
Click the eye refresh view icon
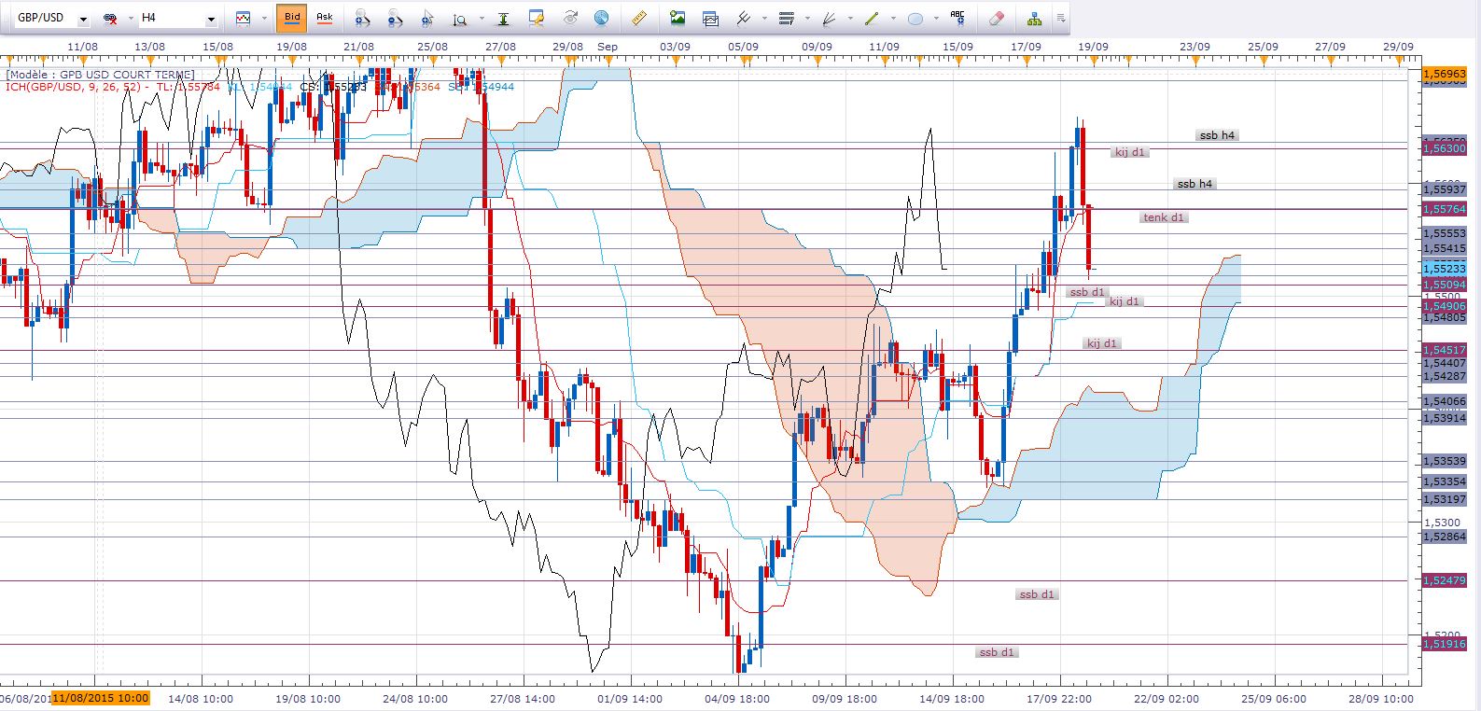570,18
